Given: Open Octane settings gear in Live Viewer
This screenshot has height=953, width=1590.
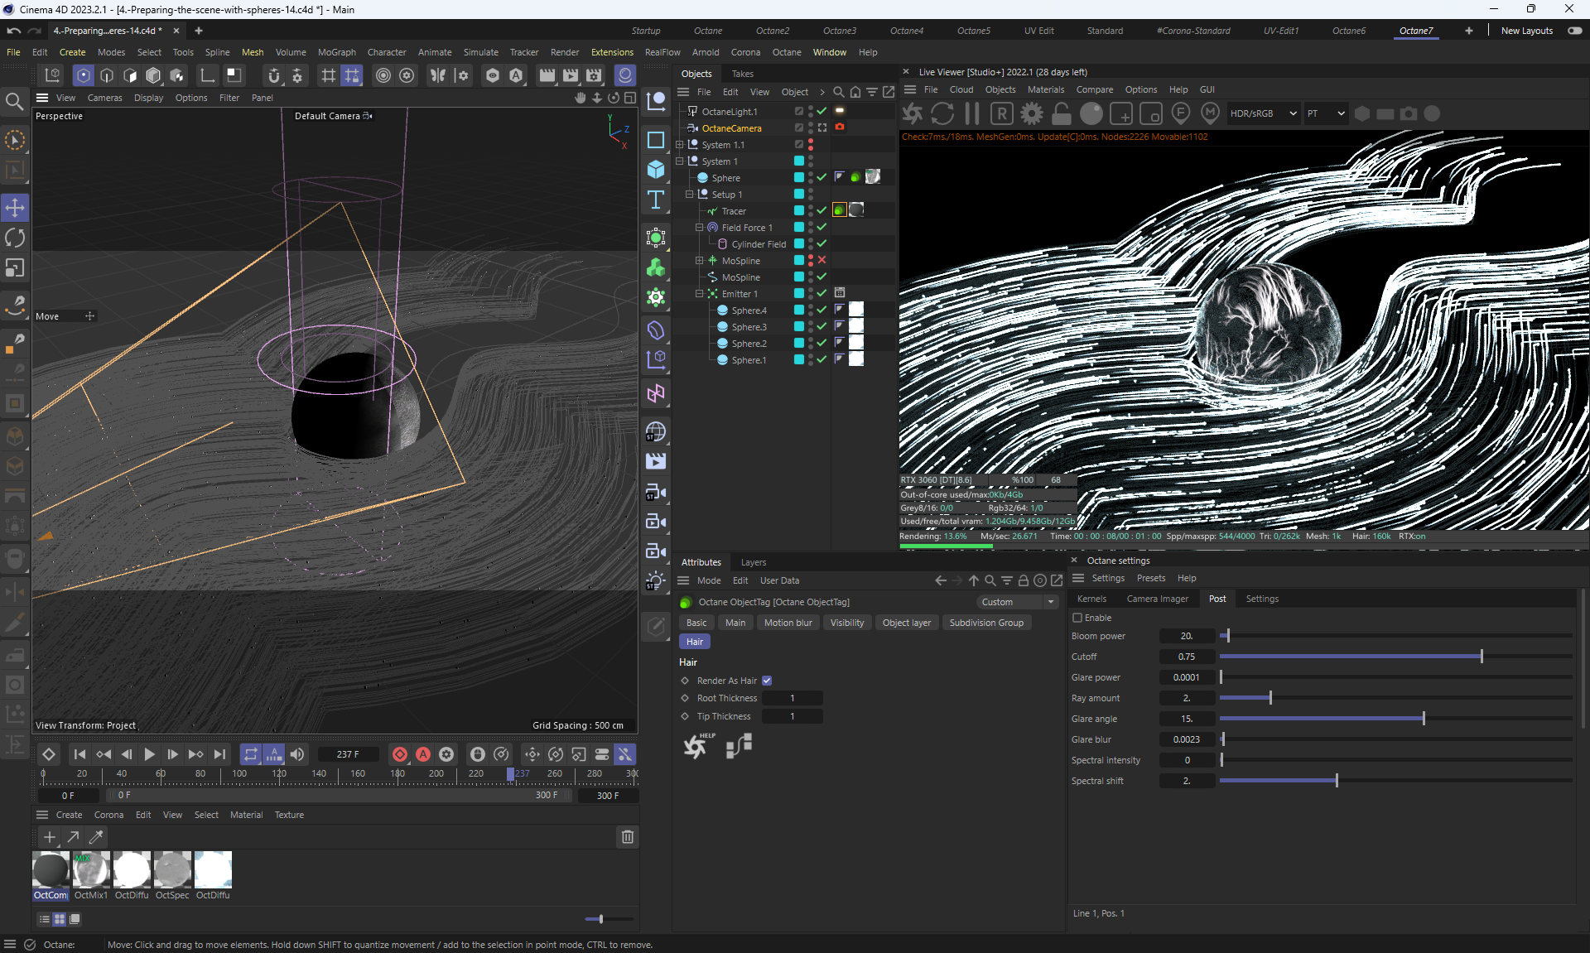Looking at the screenshot, I should pyautogui.click(x=1031, y=113).
